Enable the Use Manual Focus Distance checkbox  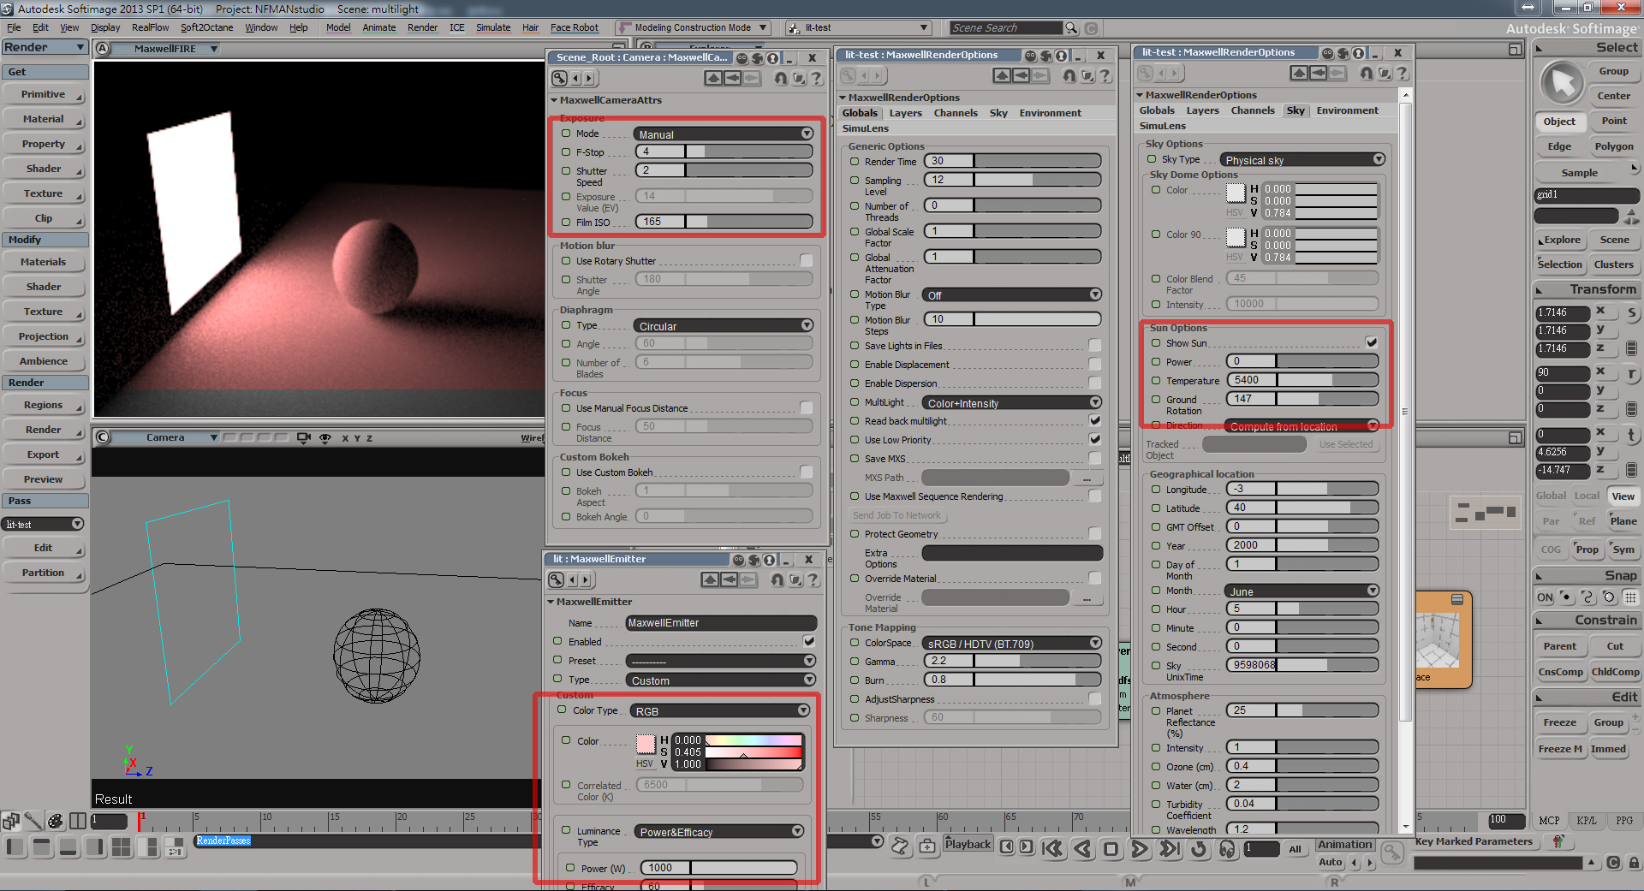807,407
